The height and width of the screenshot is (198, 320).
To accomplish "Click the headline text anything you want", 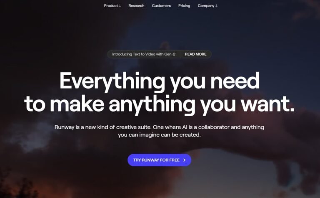I will pyautogui.click(x=202, y=104).
